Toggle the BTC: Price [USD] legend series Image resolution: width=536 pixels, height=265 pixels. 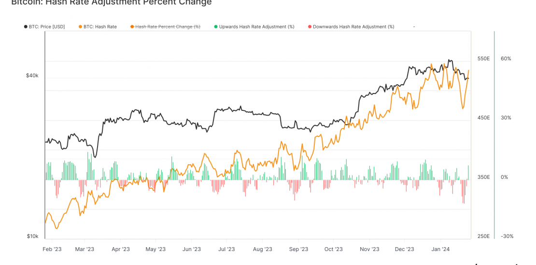(x=47, y=26)
